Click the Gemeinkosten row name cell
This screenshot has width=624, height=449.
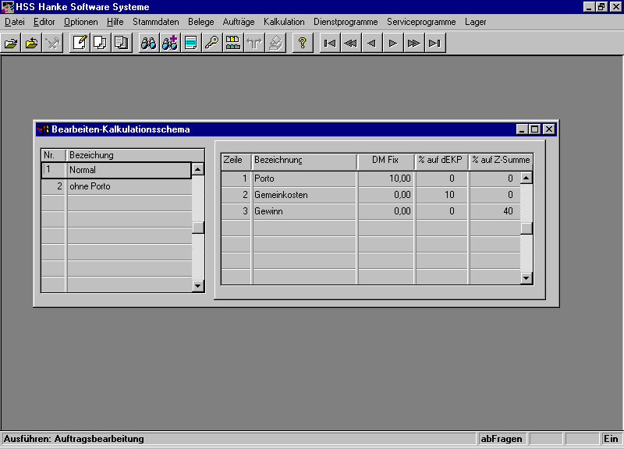pyautogui.click(x=304, y=195)
